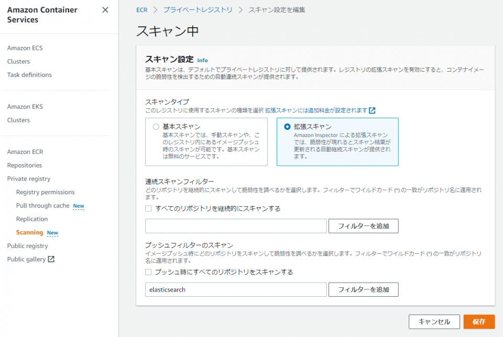
Task: Click the スキャン中 page heading
Action: 168,31
